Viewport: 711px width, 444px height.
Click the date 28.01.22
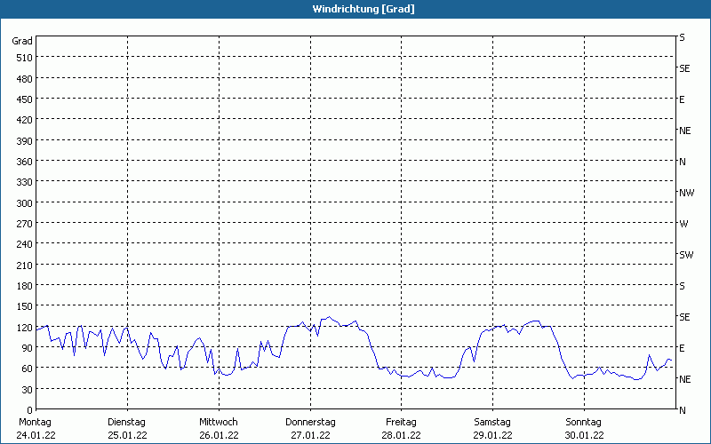[x=402, y=435]
